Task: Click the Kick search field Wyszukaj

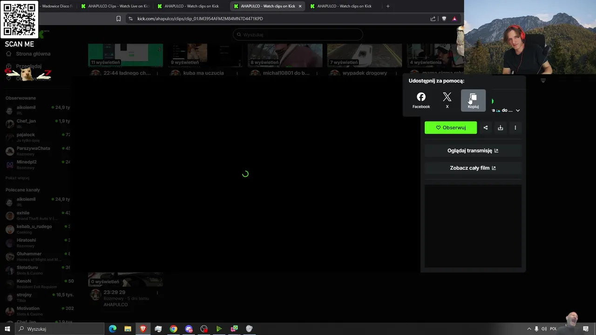Action: click(x=298, y=34)
